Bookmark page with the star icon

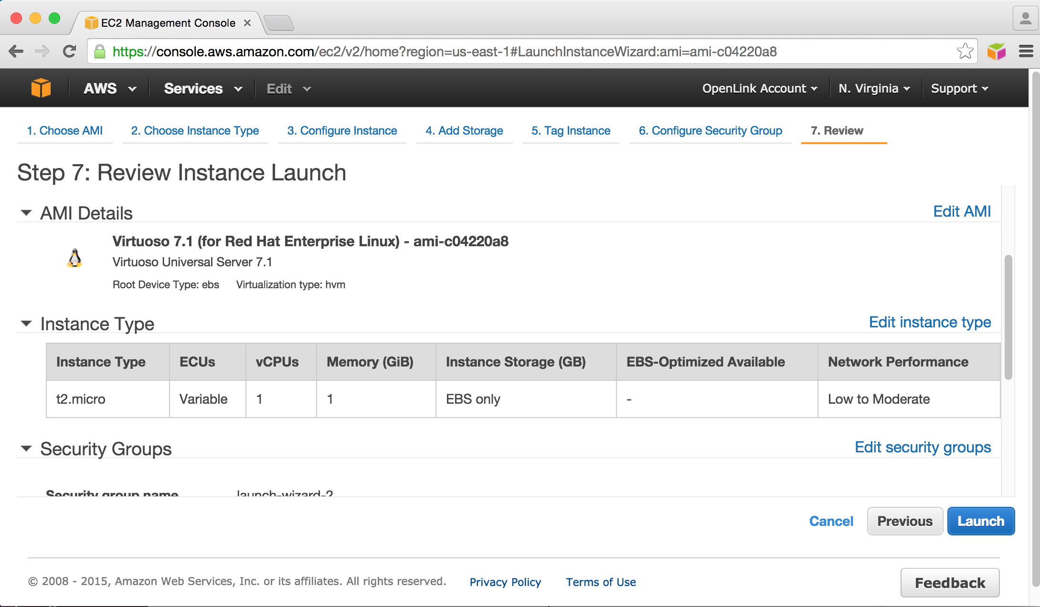[x=965, y=51]
